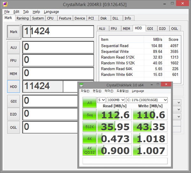
Task: Select the Random Read 64K row
Action: (x=140, y=68)
